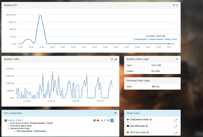Screen dimensions: 203x137
Task: Refresh the Realtime Traffic Usage panel
Action: coord(177,59)
